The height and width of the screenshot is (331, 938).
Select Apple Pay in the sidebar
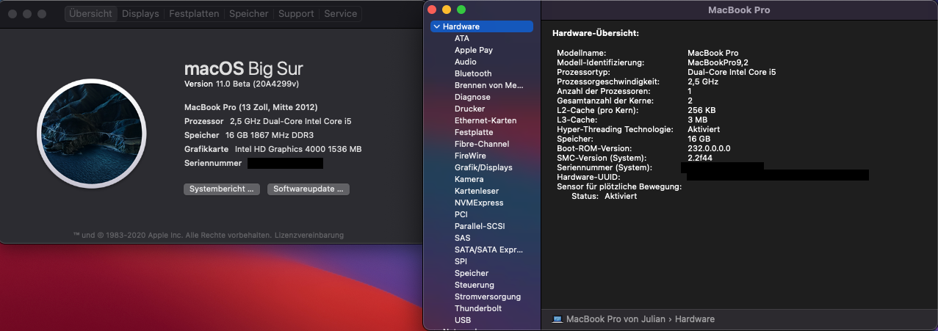(474, 50)
